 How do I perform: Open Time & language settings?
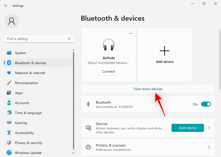(38, 113)
